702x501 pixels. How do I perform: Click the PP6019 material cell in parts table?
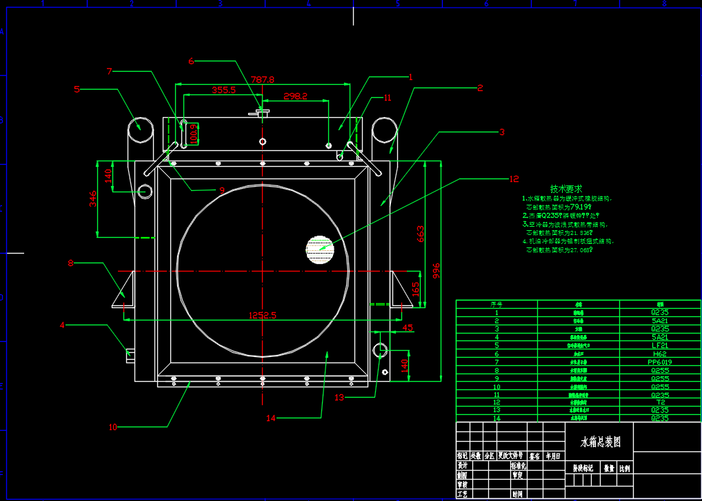click(x=660, y=362)
